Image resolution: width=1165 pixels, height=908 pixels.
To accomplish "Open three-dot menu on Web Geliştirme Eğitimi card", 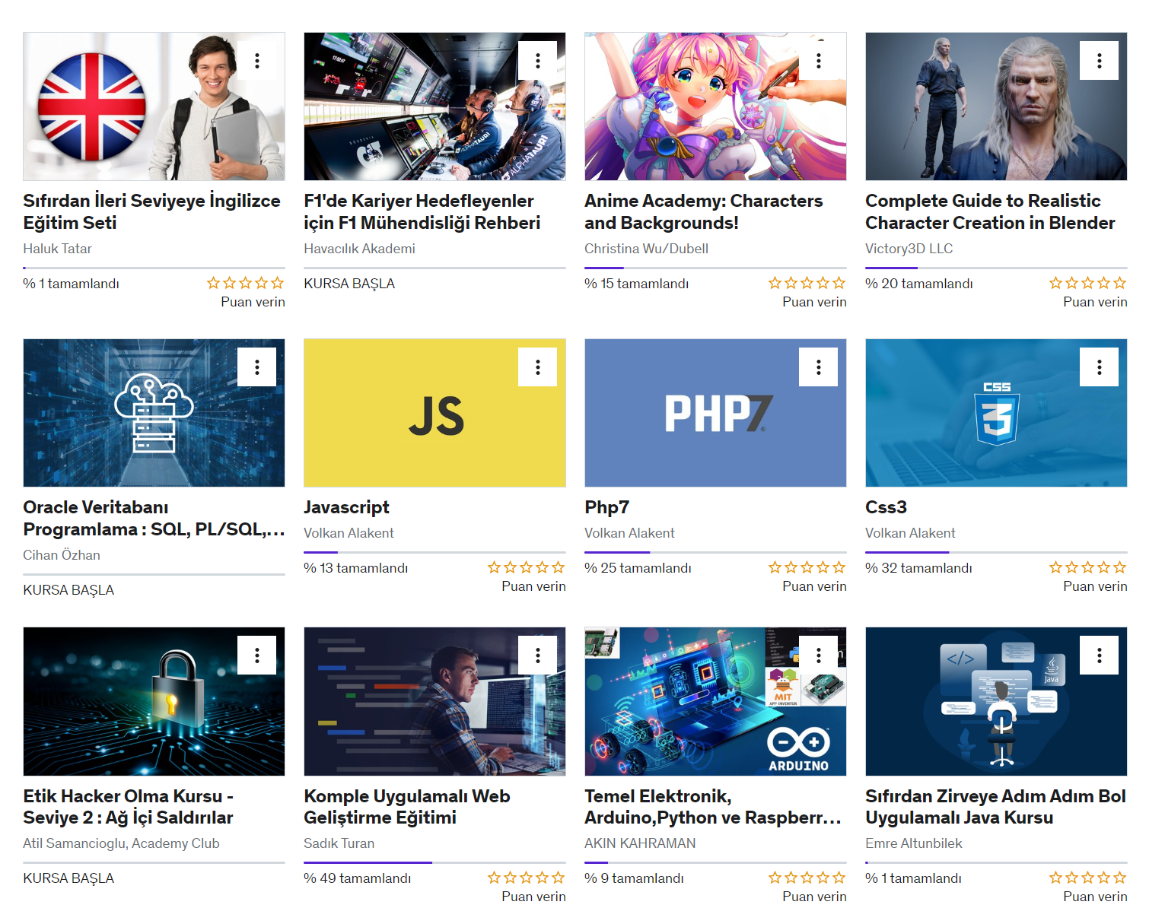I will [538, 656].
